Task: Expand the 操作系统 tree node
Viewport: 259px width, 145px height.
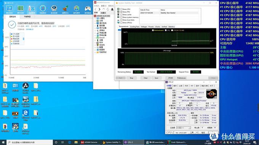Action: click(x=95, y=23)
